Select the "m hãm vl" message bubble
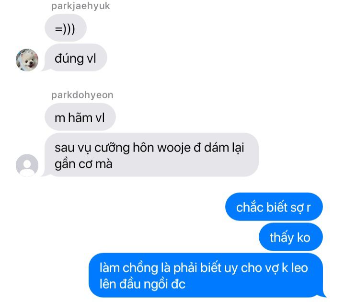 (x=80, y=117)
